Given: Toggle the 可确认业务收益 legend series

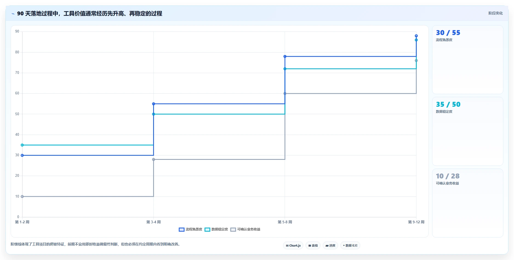Looking at the screenshot, I should click(245, 229).
